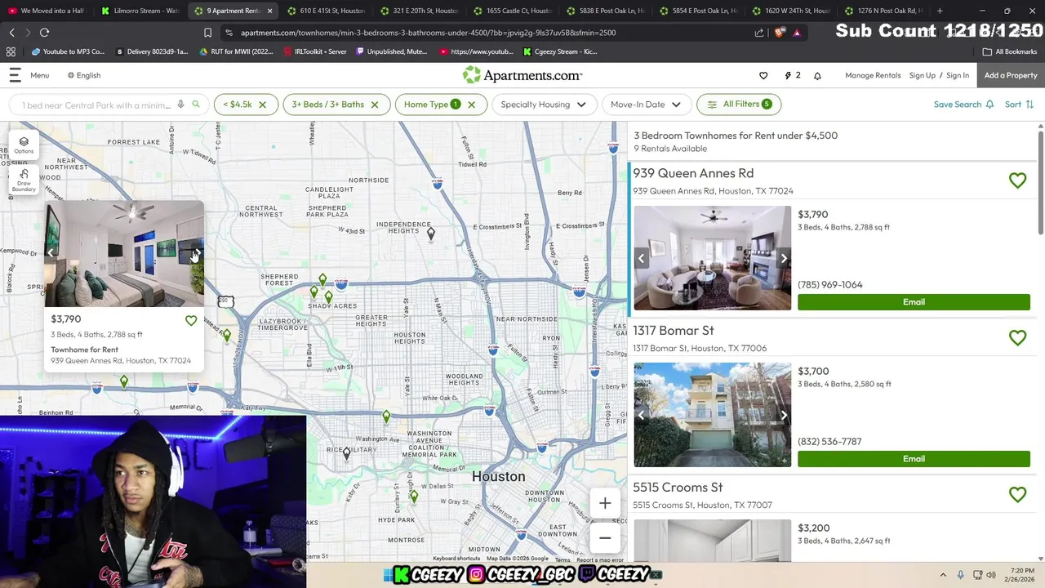Viewport: 1045px width, 588px height.
Task: Open the 1317 Bomar St photo thumbnail
Action: tap(713, 415)
